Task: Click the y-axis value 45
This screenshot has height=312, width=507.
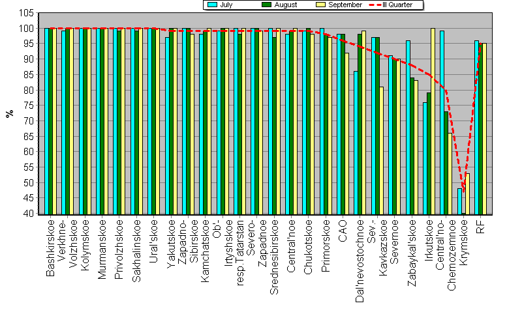Action: [x=29, y=198]
